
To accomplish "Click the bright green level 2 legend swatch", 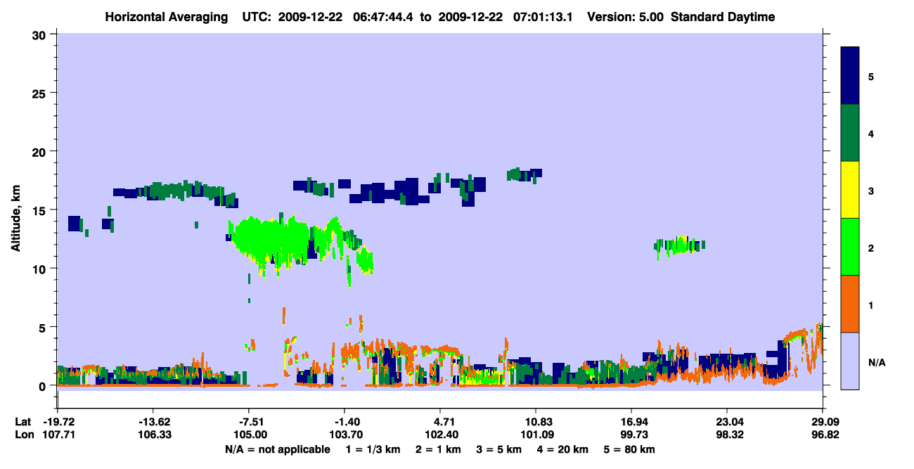I will pos(850,247).
